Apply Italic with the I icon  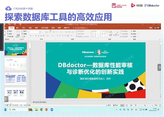33,36
